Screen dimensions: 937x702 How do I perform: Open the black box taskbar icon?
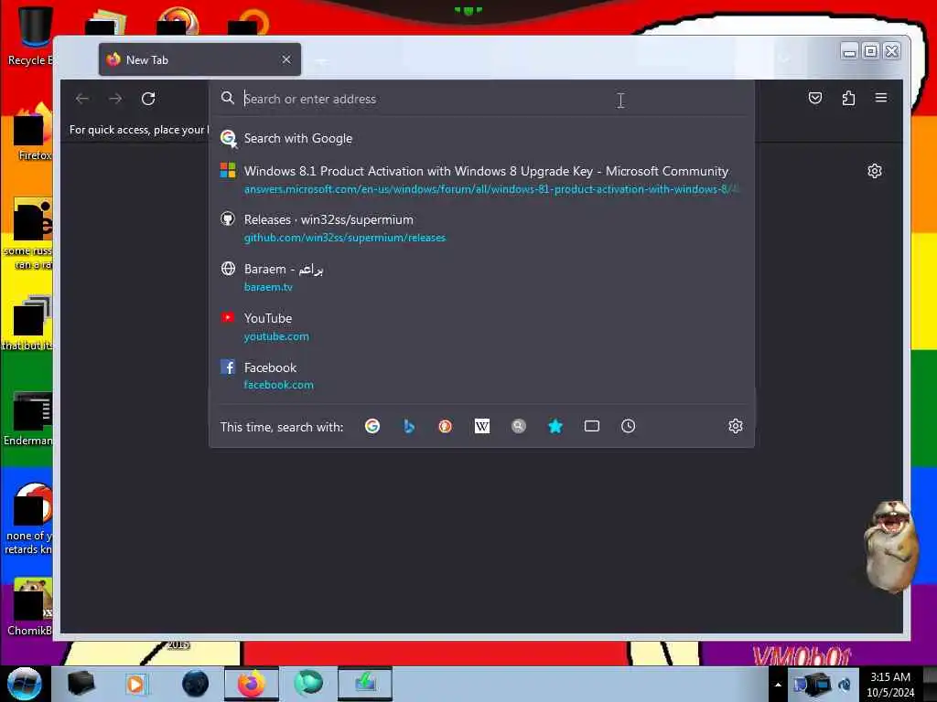click(81, 684)
